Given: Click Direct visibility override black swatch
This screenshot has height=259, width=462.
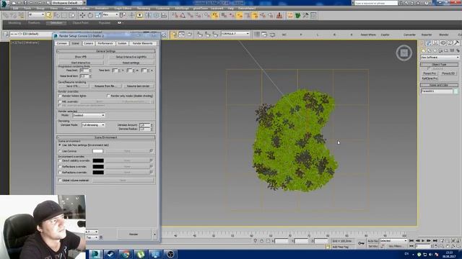Looking at the screenshot, I should point(98,160).
